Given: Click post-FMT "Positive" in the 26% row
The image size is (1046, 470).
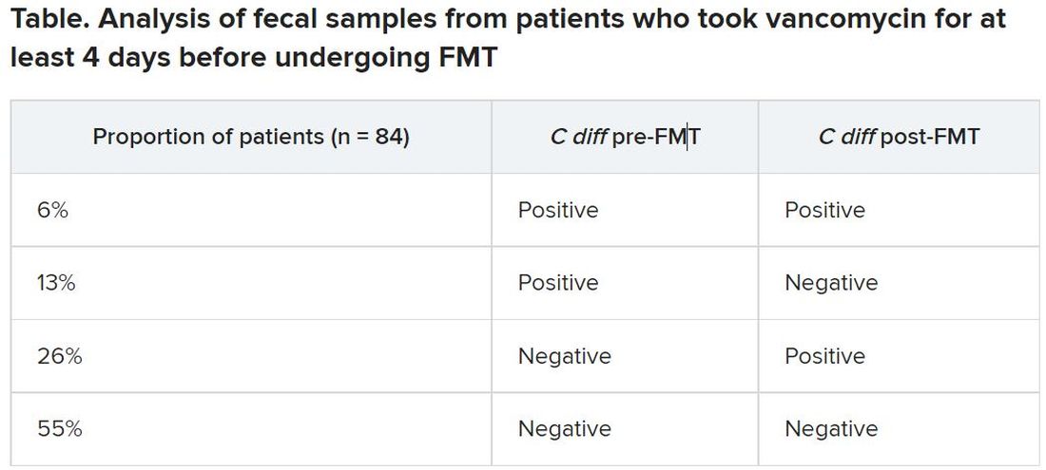Looking at the screenshot, I should (x=824, y=356).
